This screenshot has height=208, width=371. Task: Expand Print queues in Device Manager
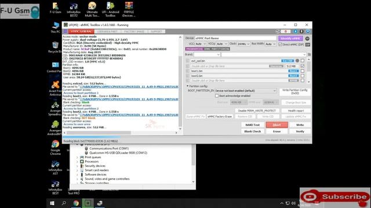[77, 157]
